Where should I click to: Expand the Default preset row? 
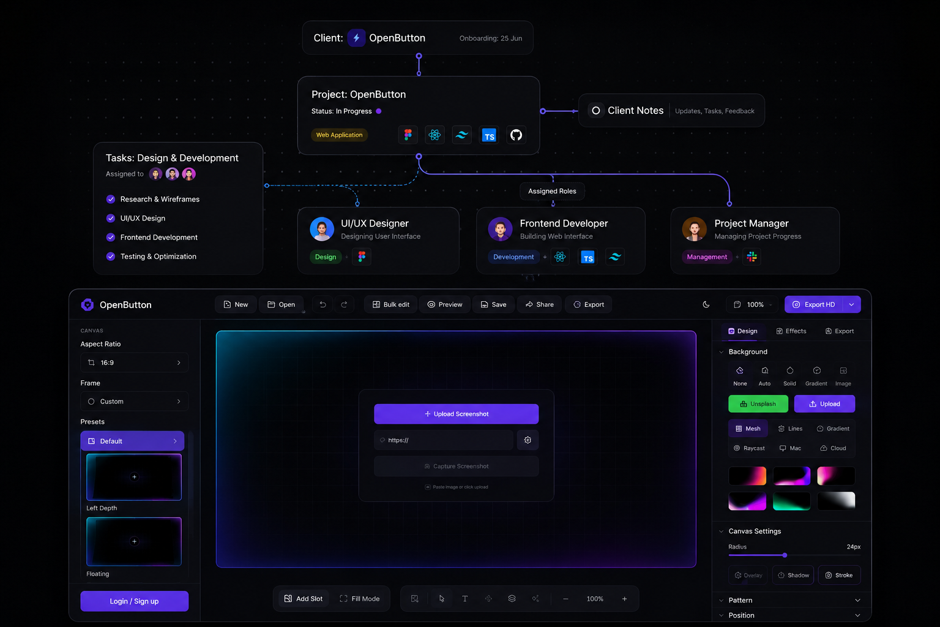pos(132,441)
